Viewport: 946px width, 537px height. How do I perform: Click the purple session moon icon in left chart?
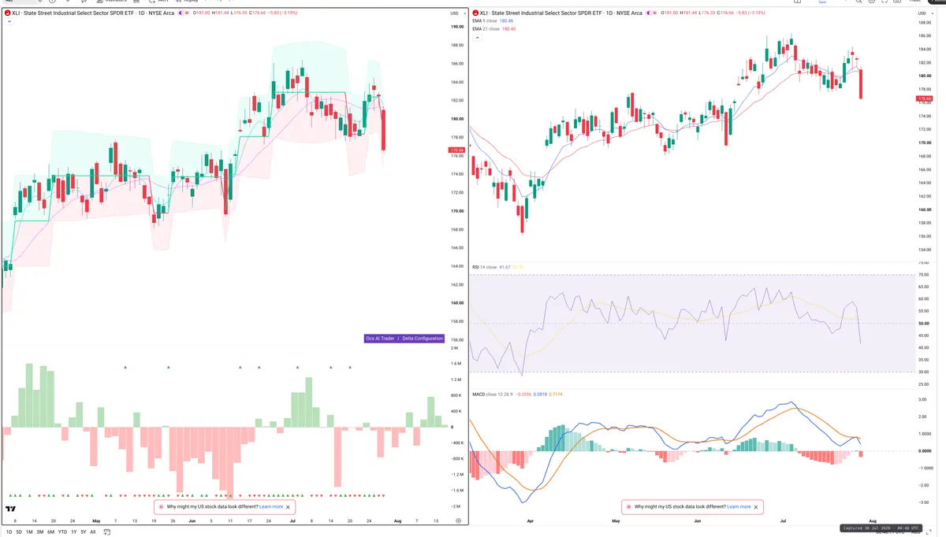181,13
